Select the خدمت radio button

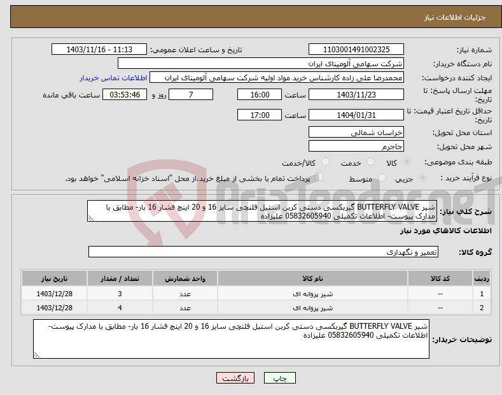pos(370,162)
